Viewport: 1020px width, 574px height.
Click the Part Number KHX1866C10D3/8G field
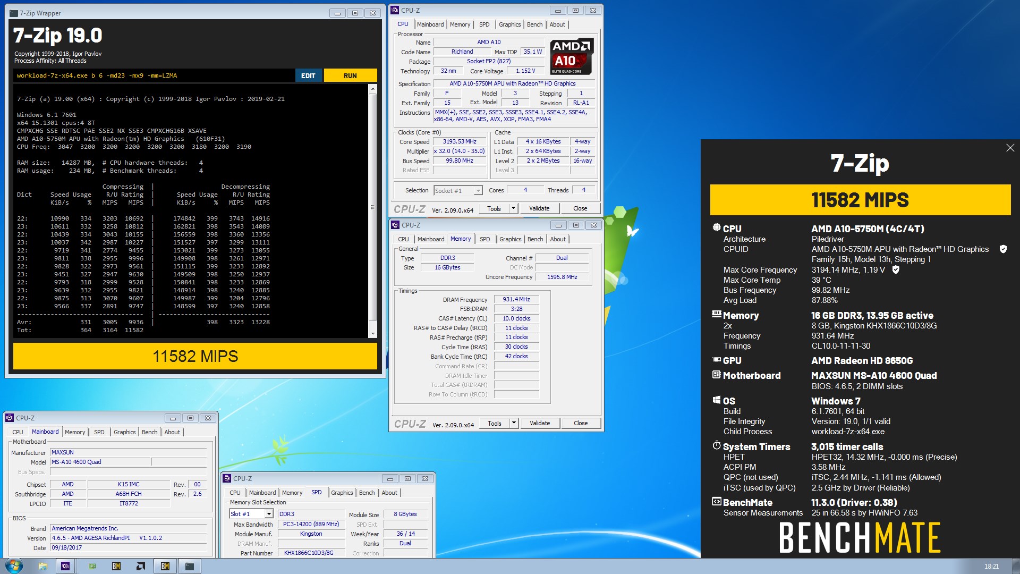(x=311, y=553)
